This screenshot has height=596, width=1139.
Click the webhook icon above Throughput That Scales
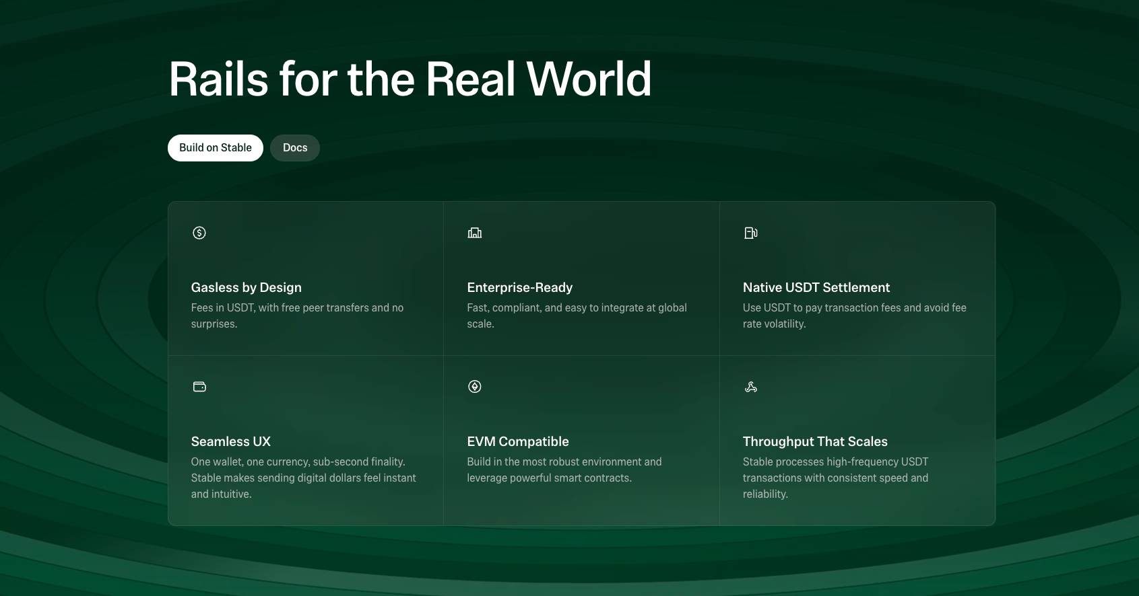(750, 387)
